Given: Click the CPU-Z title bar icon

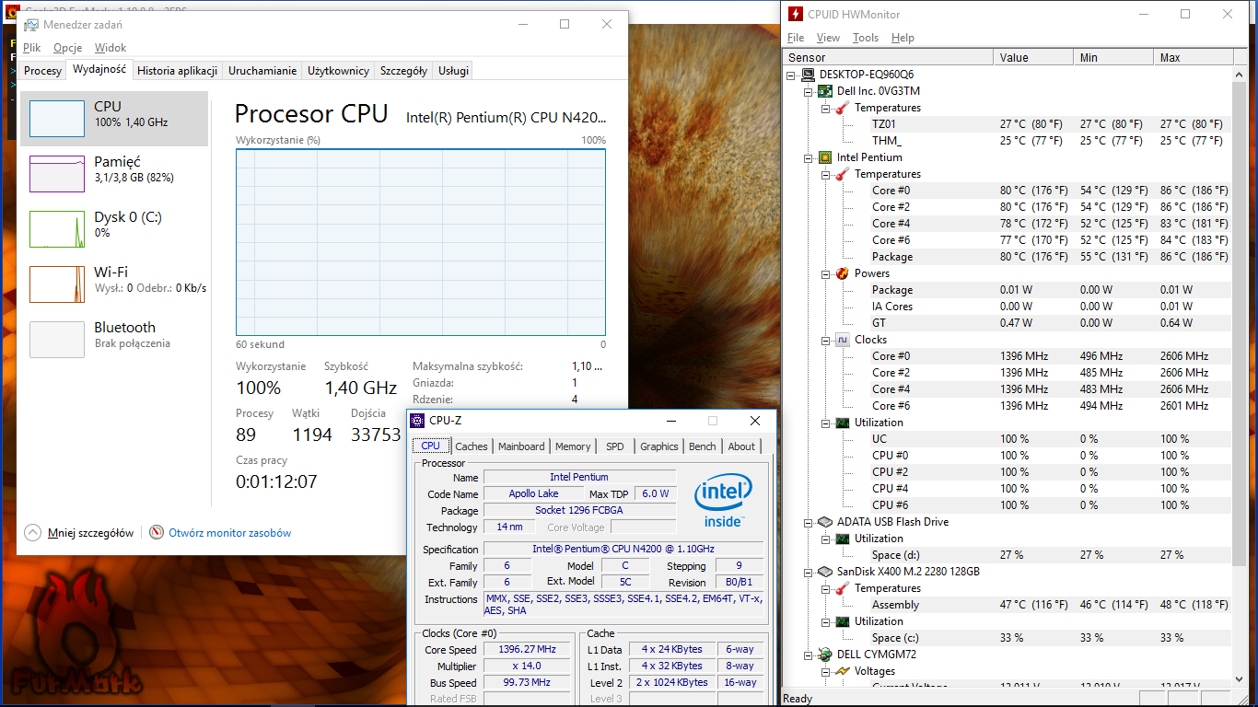Looking at the screenshot, I should point(418,421).
